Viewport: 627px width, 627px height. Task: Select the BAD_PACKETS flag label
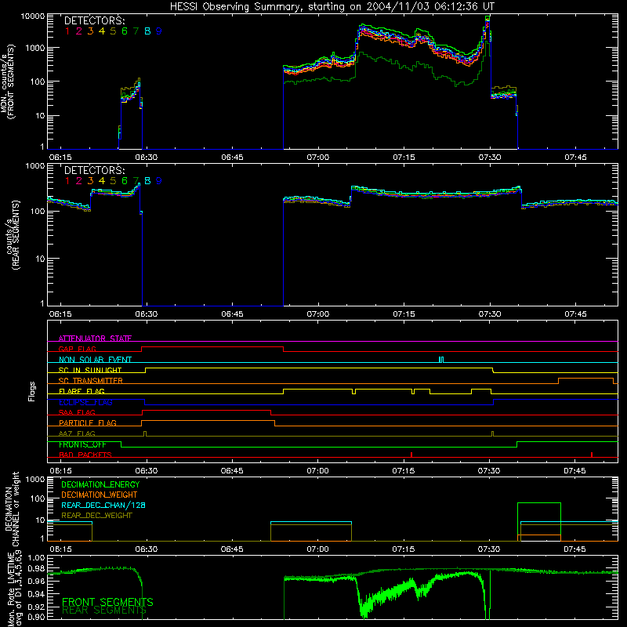click(x=85, y=455)
